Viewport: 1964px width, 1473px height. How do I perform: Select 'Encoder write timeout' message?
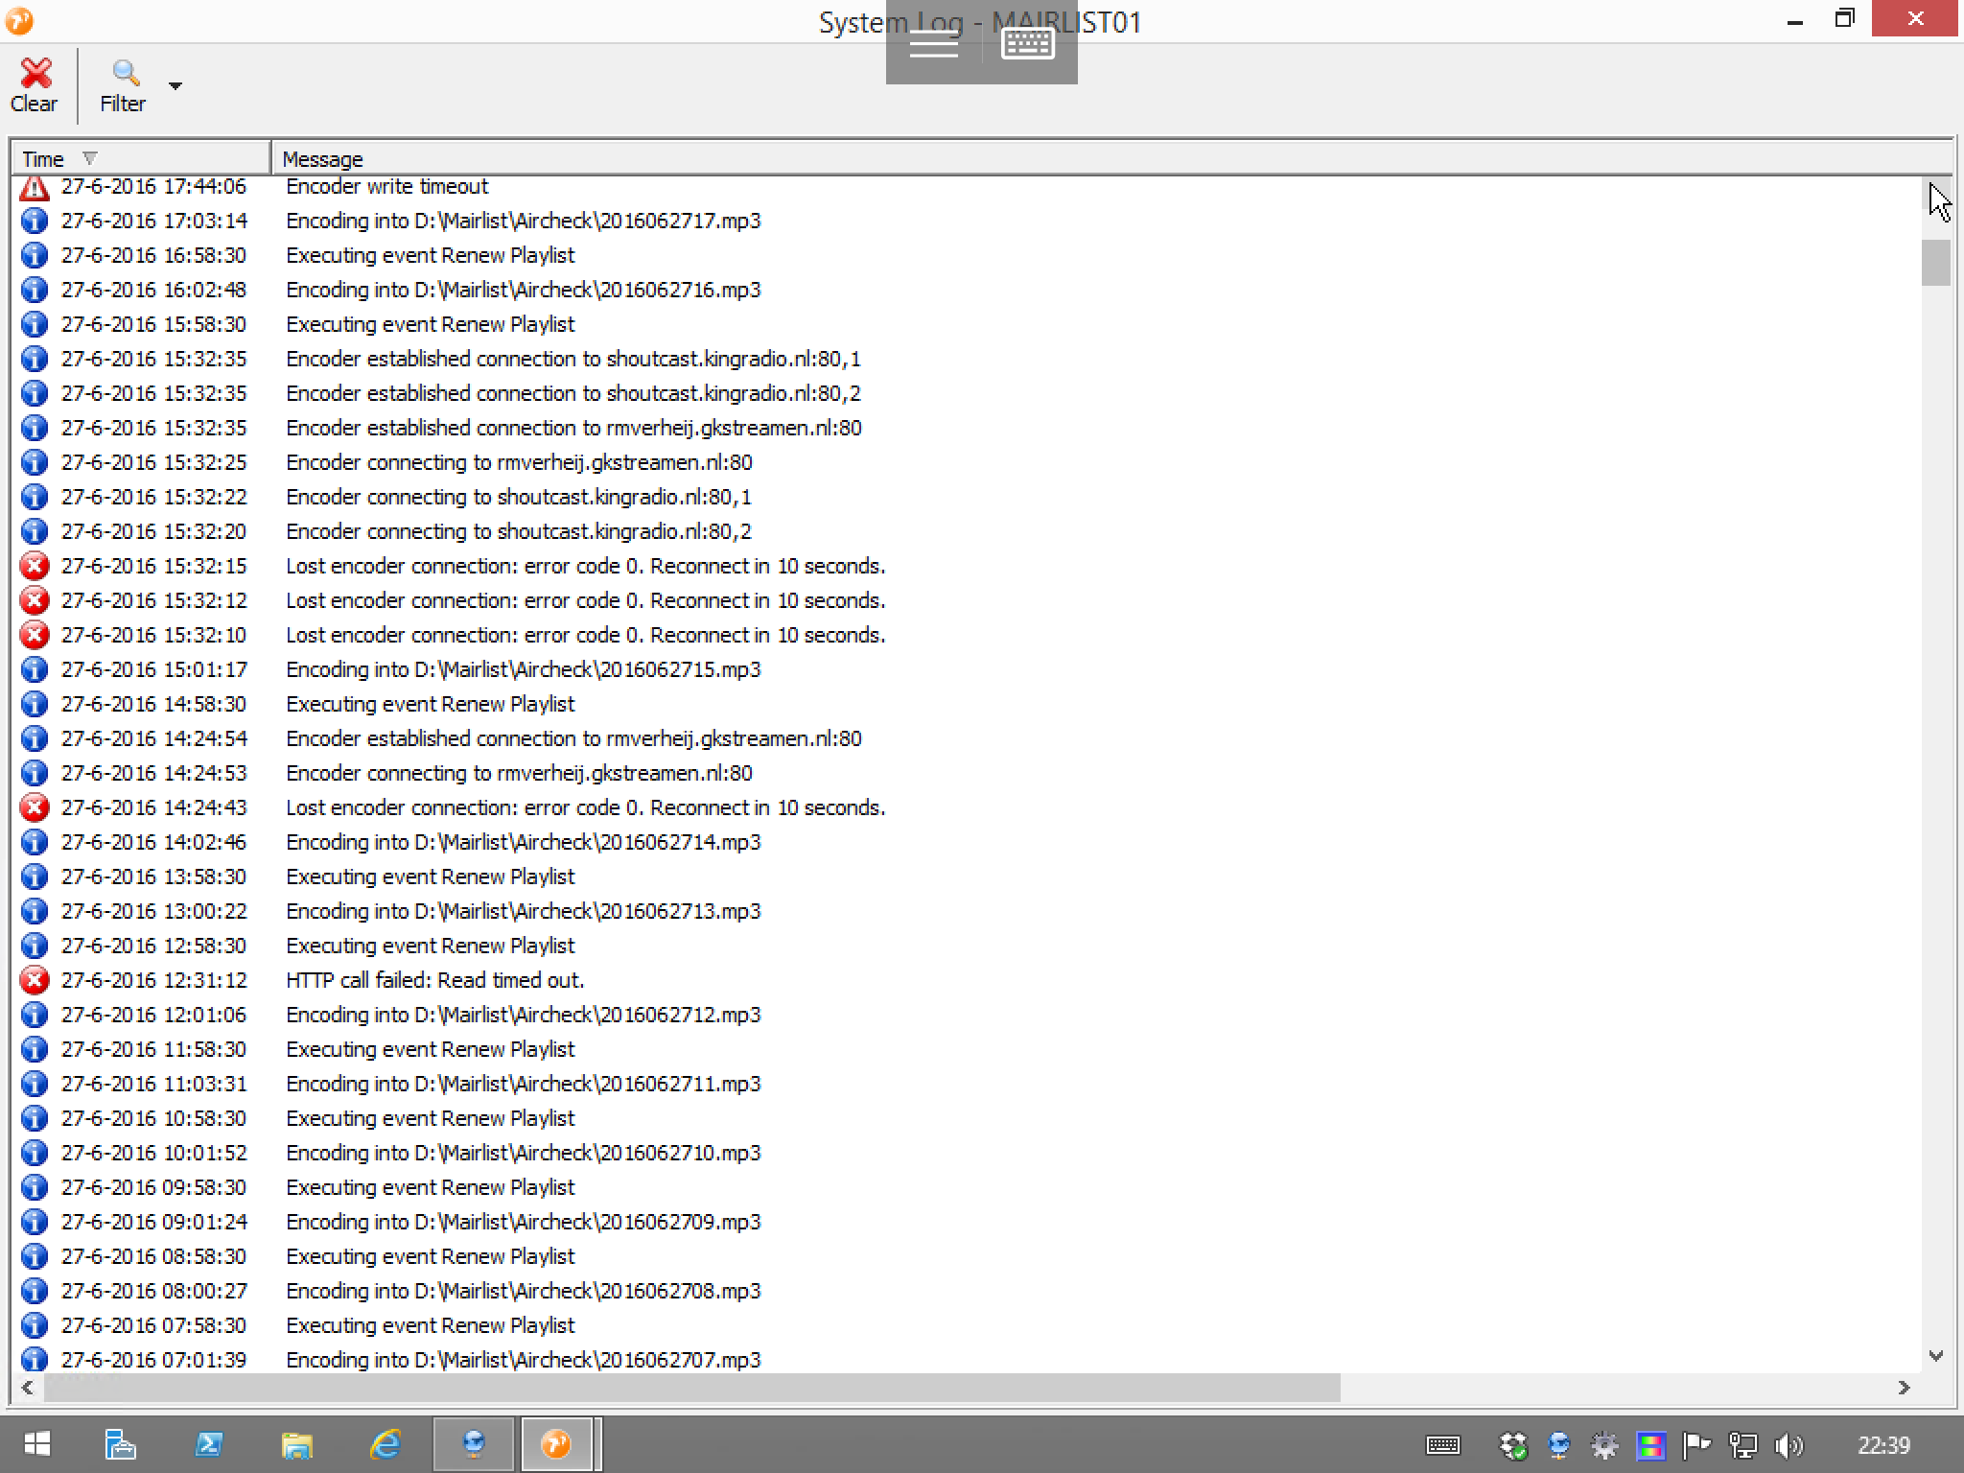386,186
